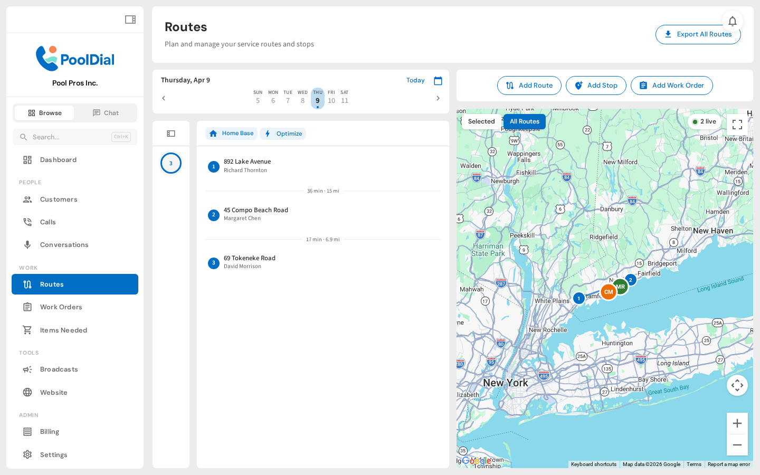Go to the previous week with the chevron
This screenshot has height=475, width=760.
[164, 98]
